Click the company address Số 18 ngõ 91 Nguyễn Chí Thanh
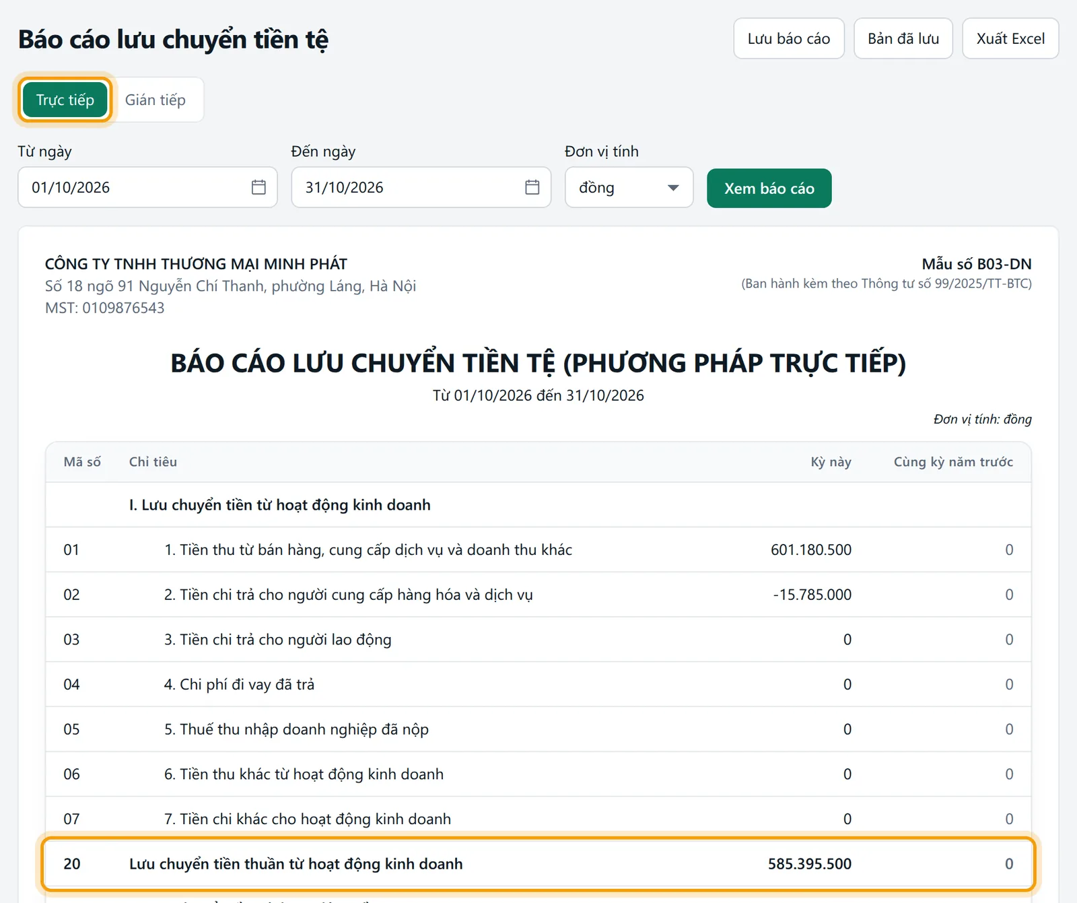Image resolution: width=1077 pixels, height=903 pixels. [230, 286]
